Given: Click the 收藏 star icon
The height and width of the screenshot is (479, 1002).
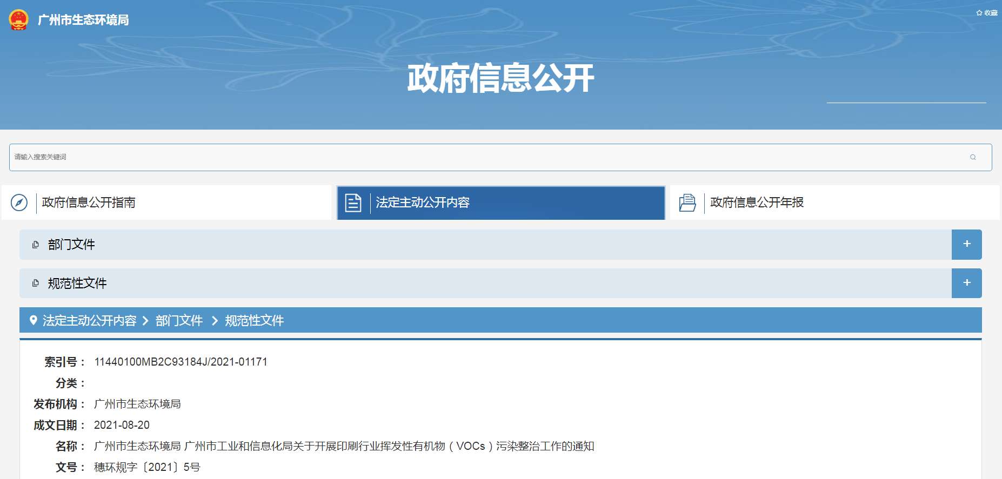Looking at the screenshot, I should (x=979, y=13).
